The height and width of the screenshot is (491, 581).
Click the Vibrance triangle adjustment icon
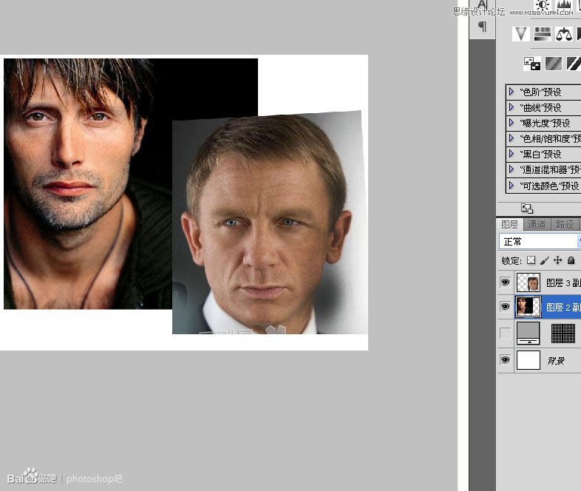point(520,34)
